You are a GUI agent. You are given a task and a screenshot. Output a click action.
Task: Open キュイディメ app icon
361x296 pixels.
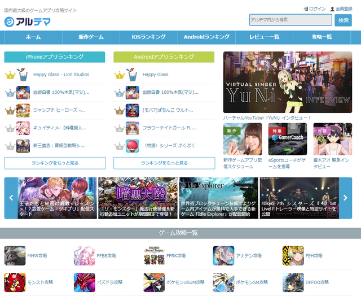point(23,128)
